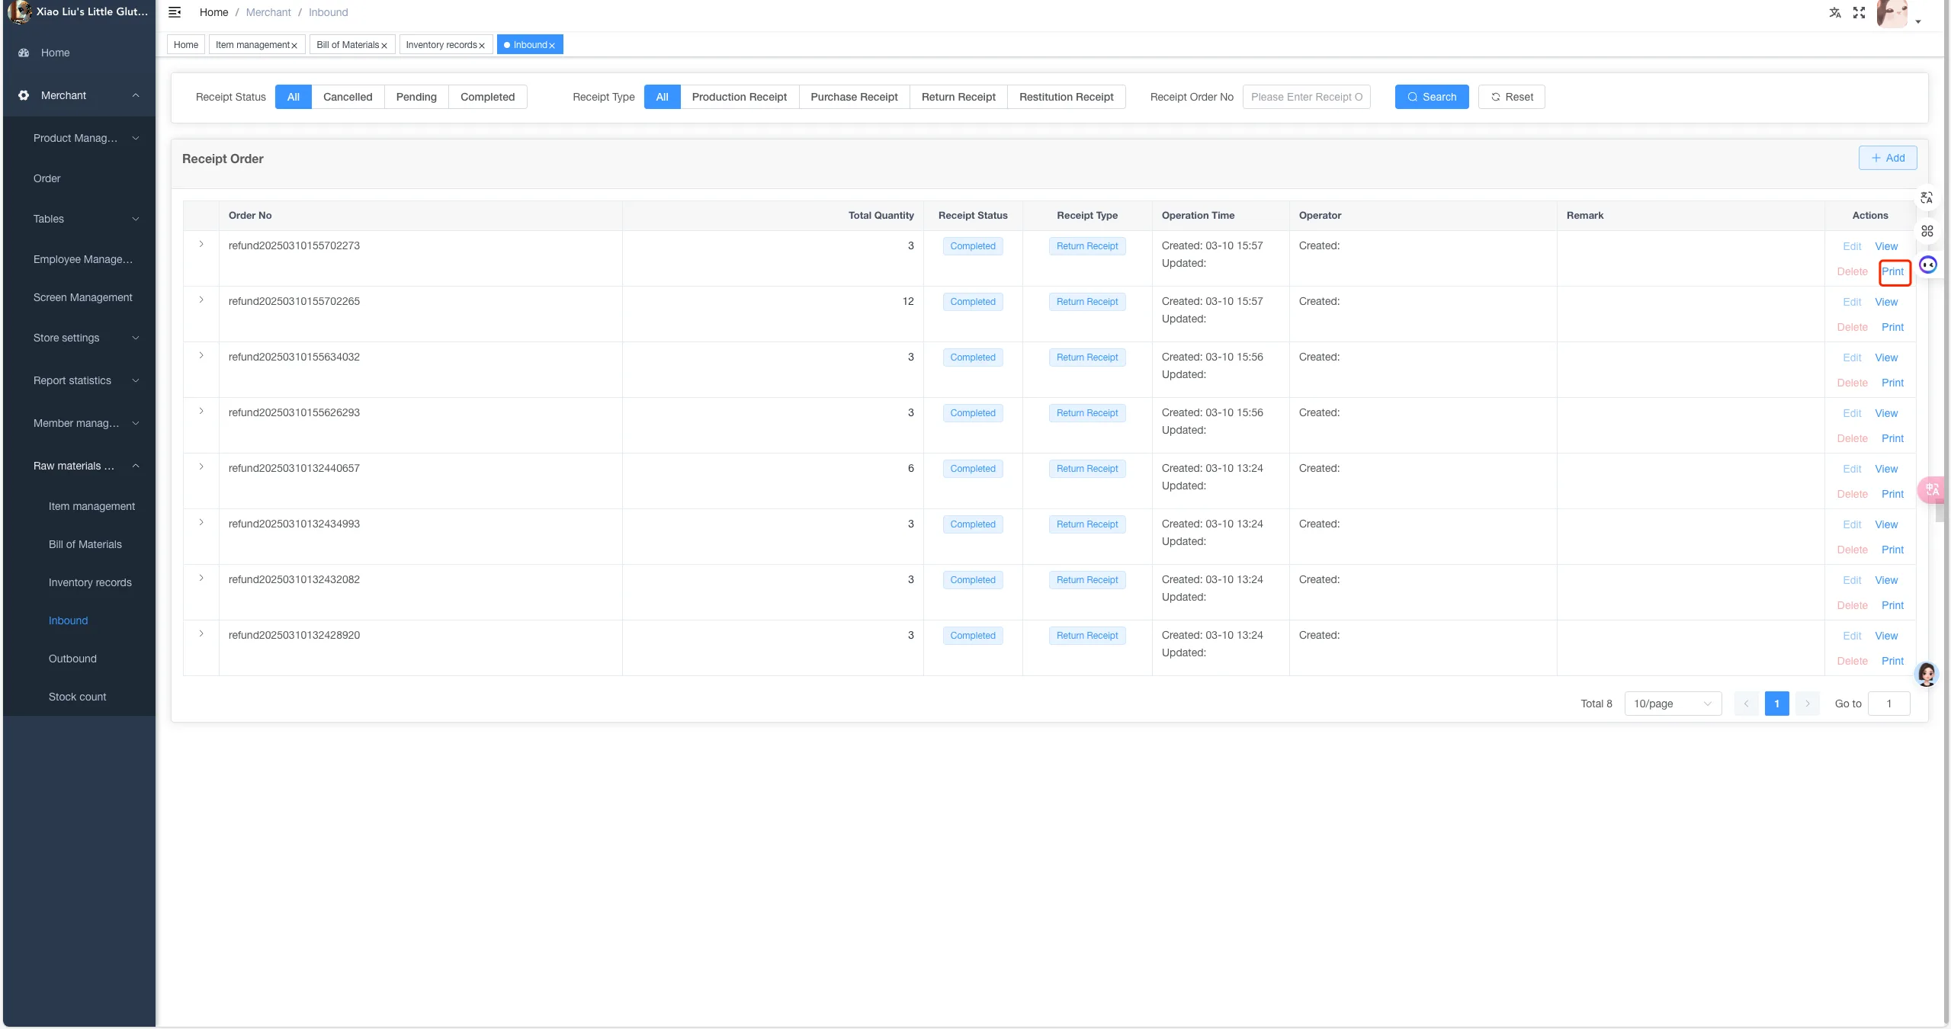Go to next page arrow

[x=1807, y=704]
